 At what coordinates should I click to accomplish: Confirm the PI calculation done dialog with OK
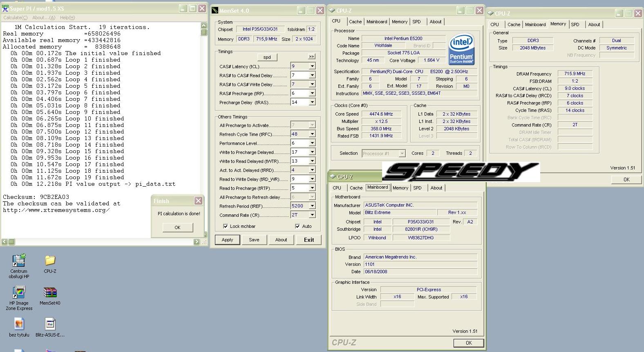(x=177, y=227)
